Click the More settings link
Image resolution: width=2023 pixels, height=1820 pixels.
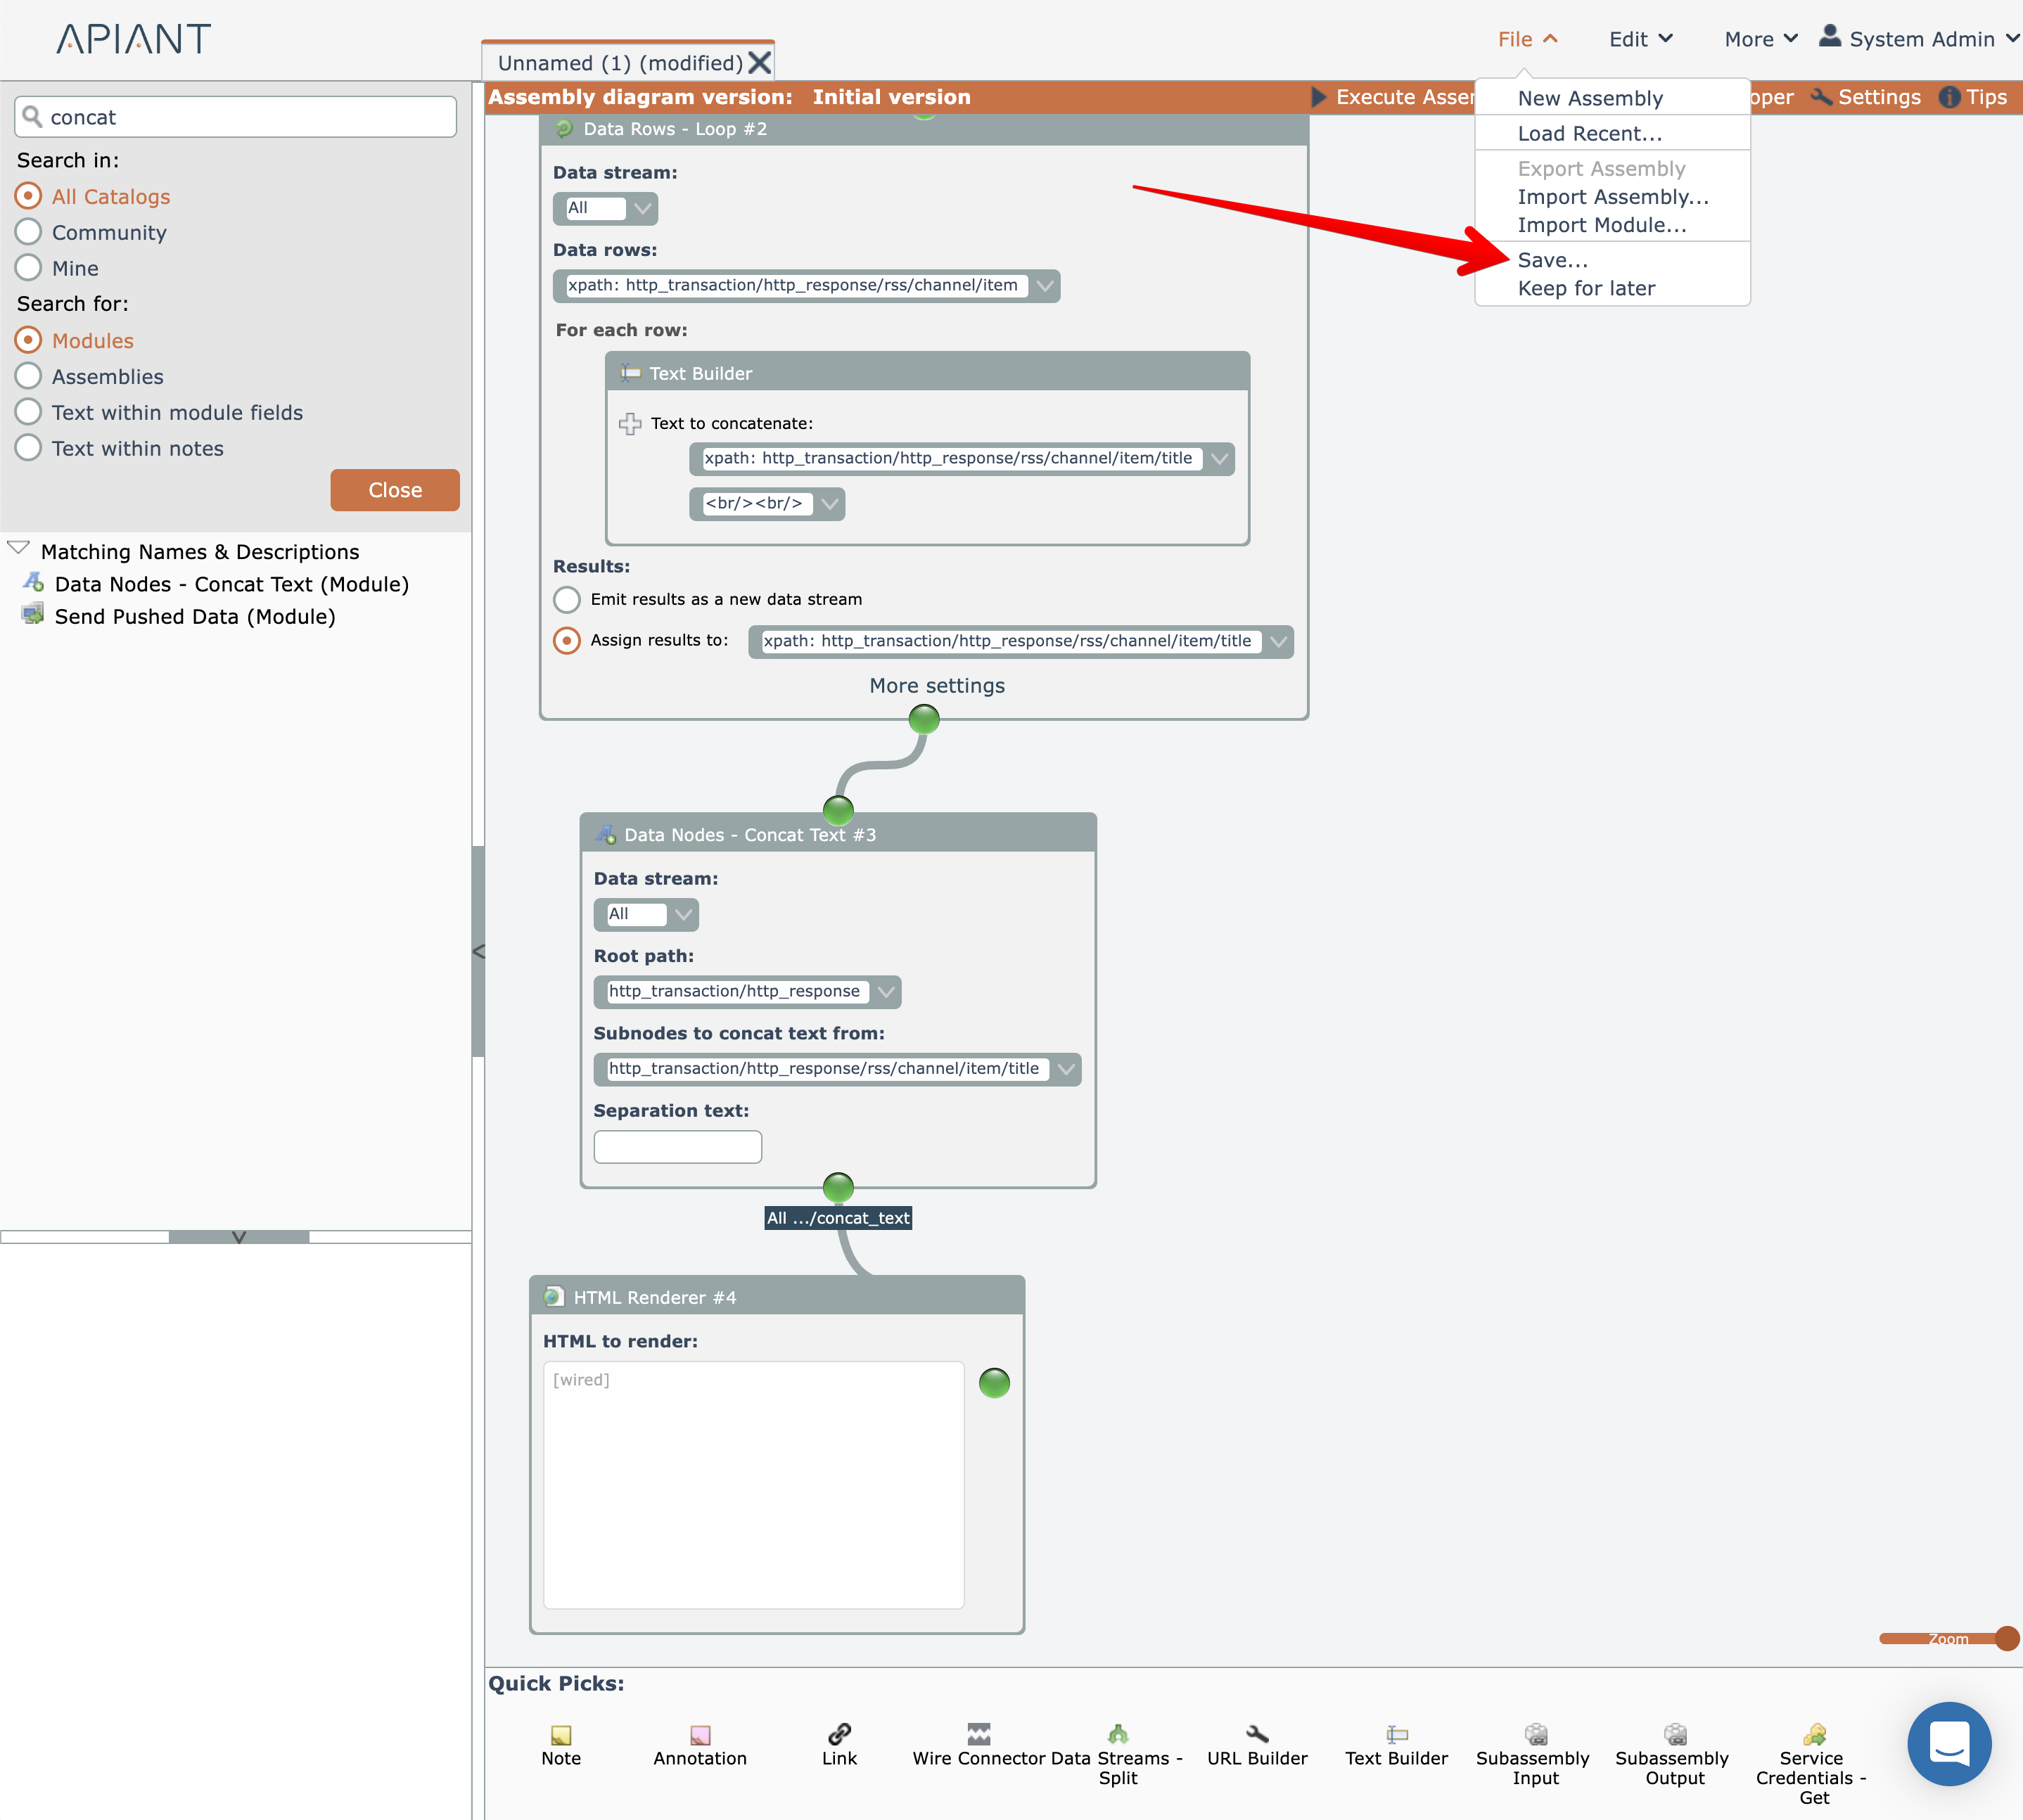937,686
